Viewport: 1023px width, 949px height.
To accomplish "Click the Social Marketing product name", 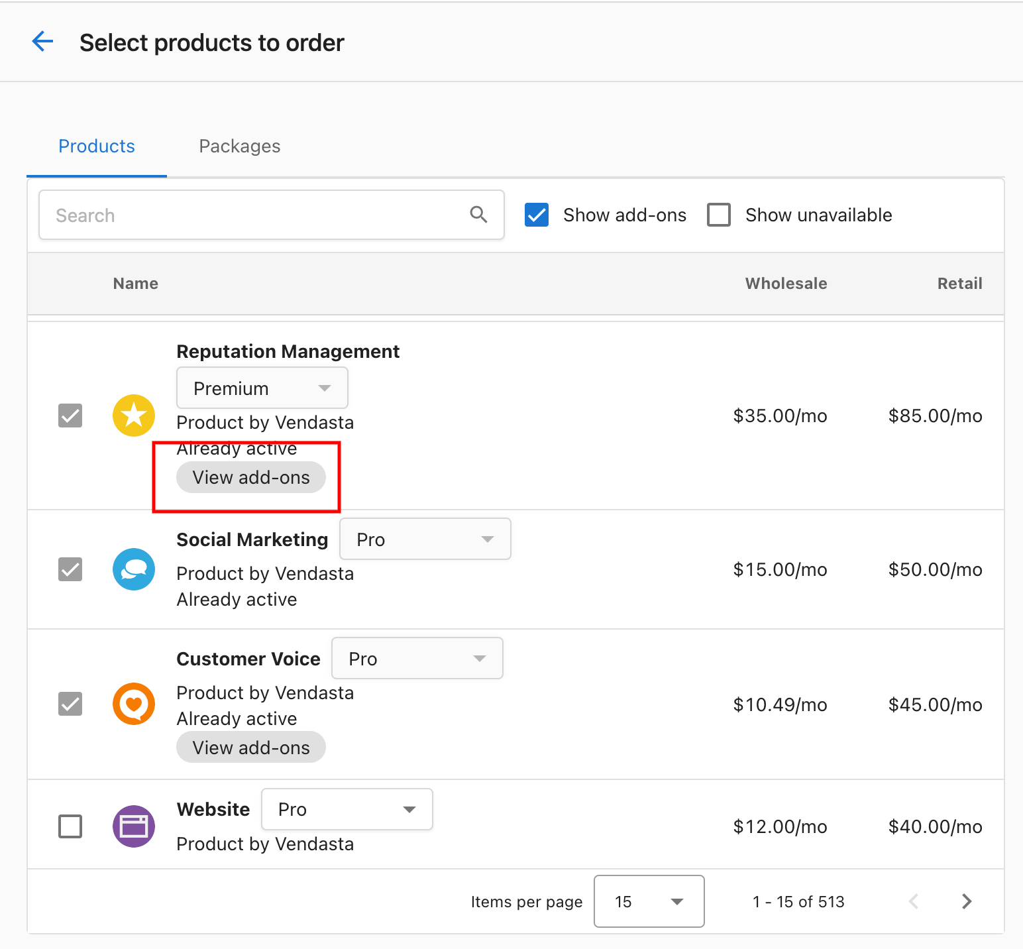I will coord(252,539).
